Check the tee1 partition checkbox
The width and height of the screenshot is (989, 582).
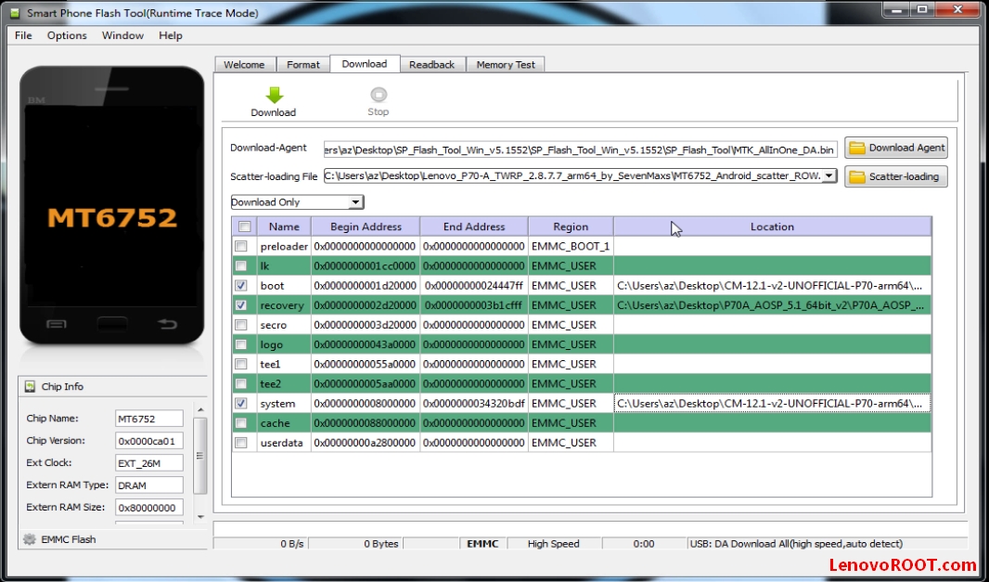pyautogui.click(x=241, y=364)
